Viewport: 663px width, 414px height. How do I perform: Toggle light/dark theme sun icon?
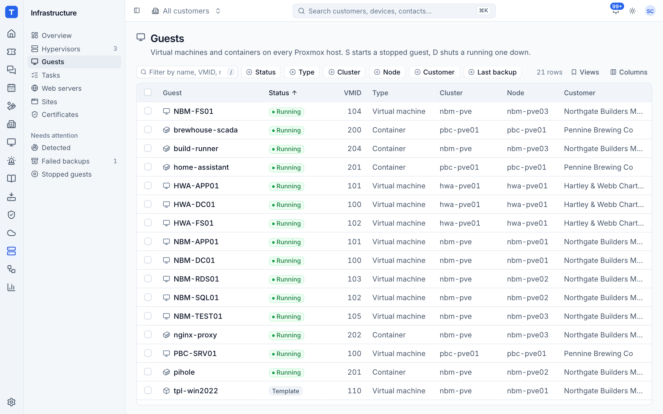[x=633, y=11]
